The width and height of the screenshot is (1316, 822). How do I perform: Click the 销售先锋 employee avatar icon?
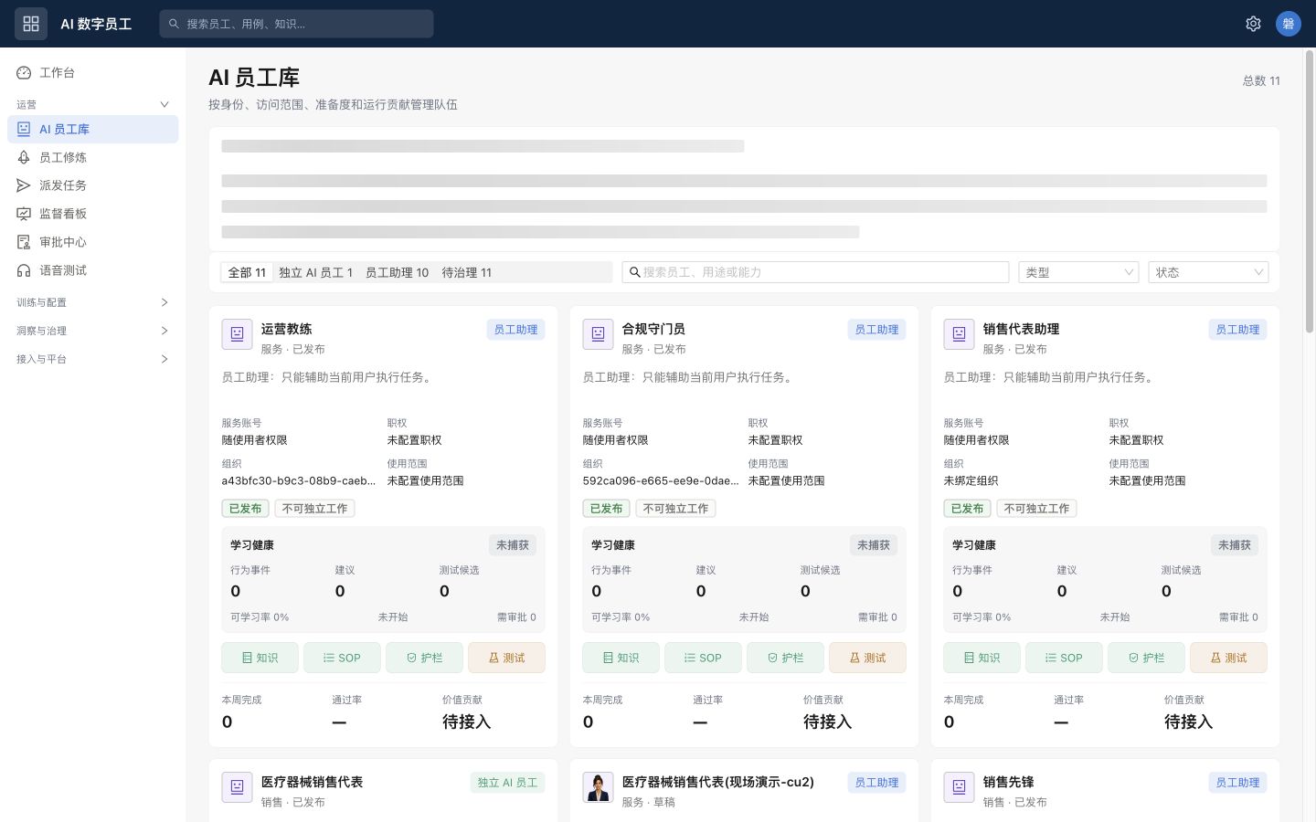click(959, 786)
